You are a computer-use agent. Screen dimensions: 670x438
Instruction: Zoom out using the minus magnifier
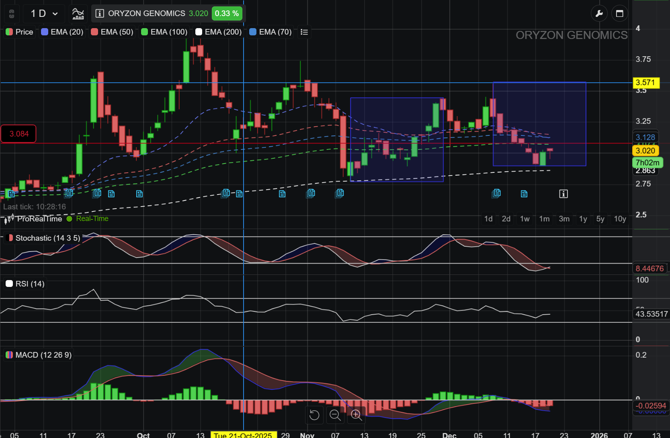[x=335, y=415]
